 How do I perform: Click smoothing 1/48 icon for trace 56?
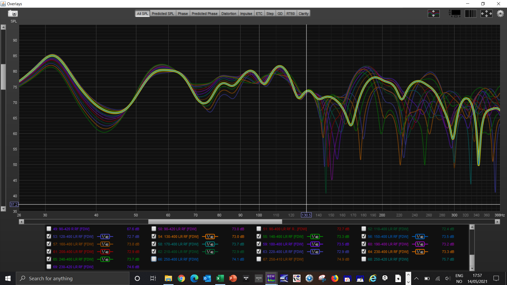point(420,237)
